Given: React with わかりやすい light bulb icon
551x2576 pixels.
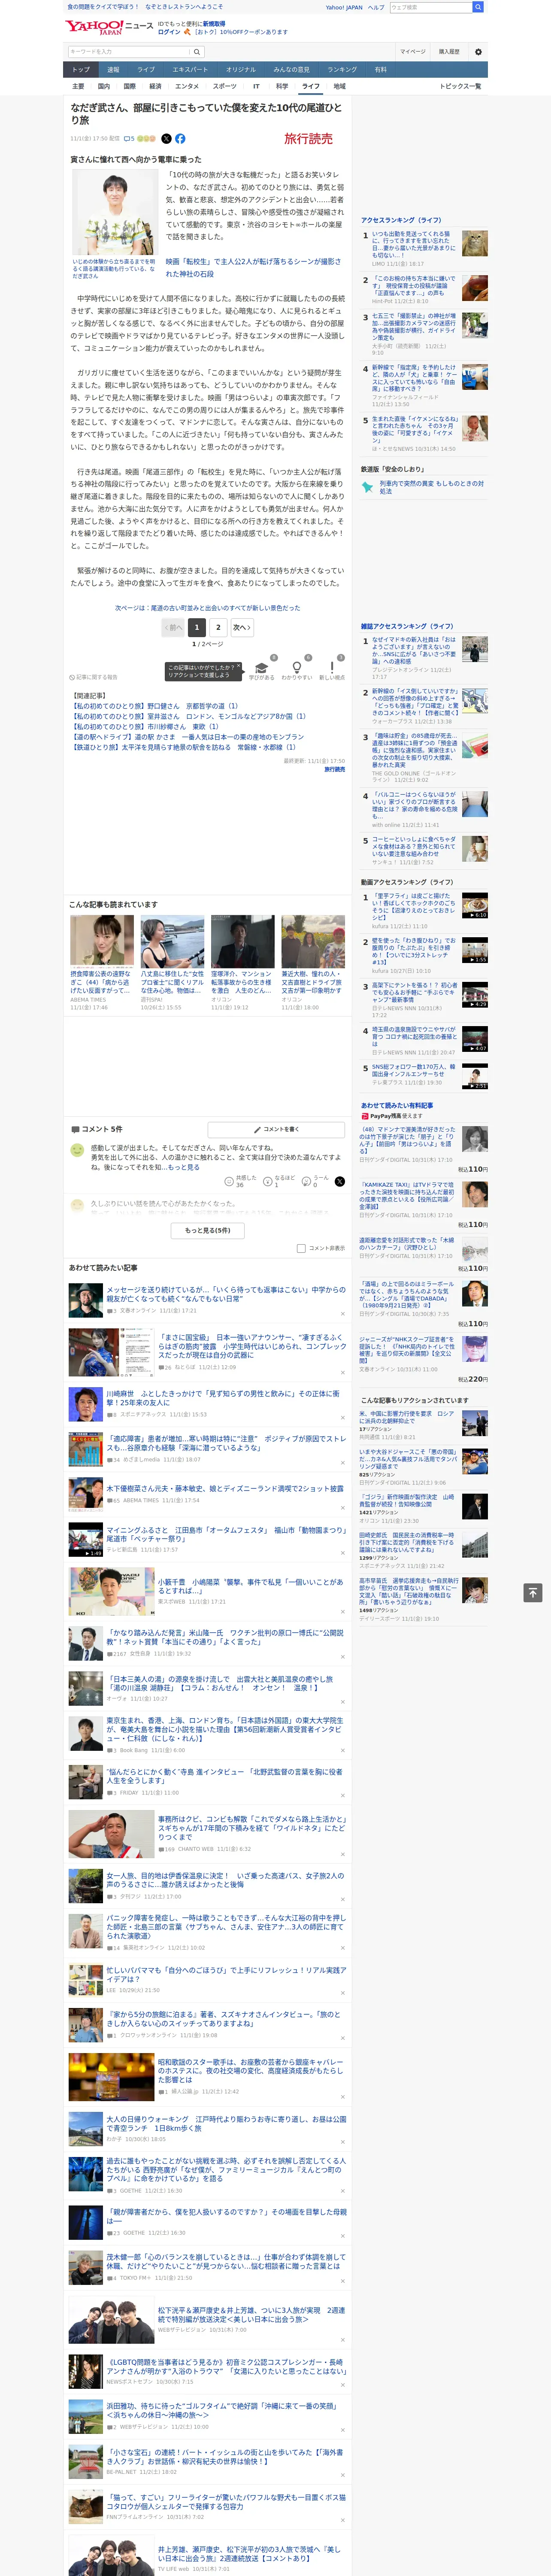Looking at the screenshot, I should (296, 668).
